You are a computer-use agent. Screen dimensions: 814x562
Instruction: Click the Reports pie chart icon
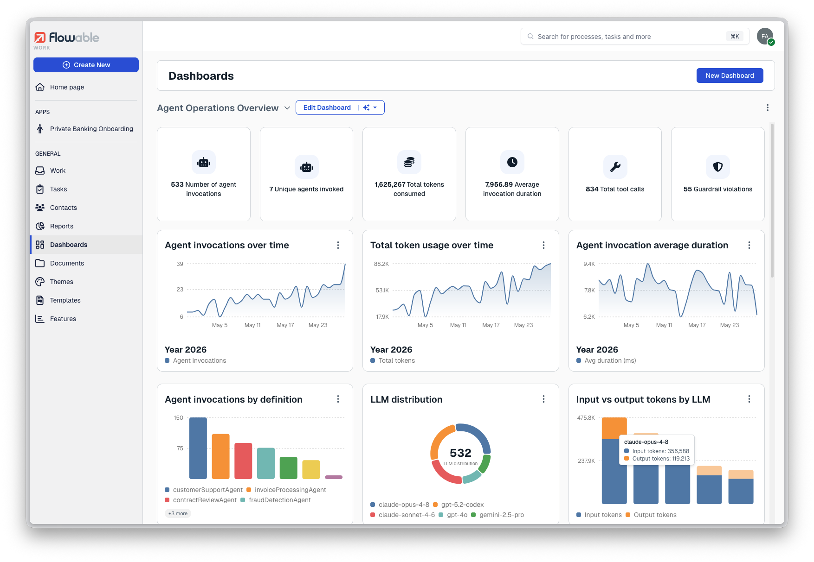click(x=40, y=226)
